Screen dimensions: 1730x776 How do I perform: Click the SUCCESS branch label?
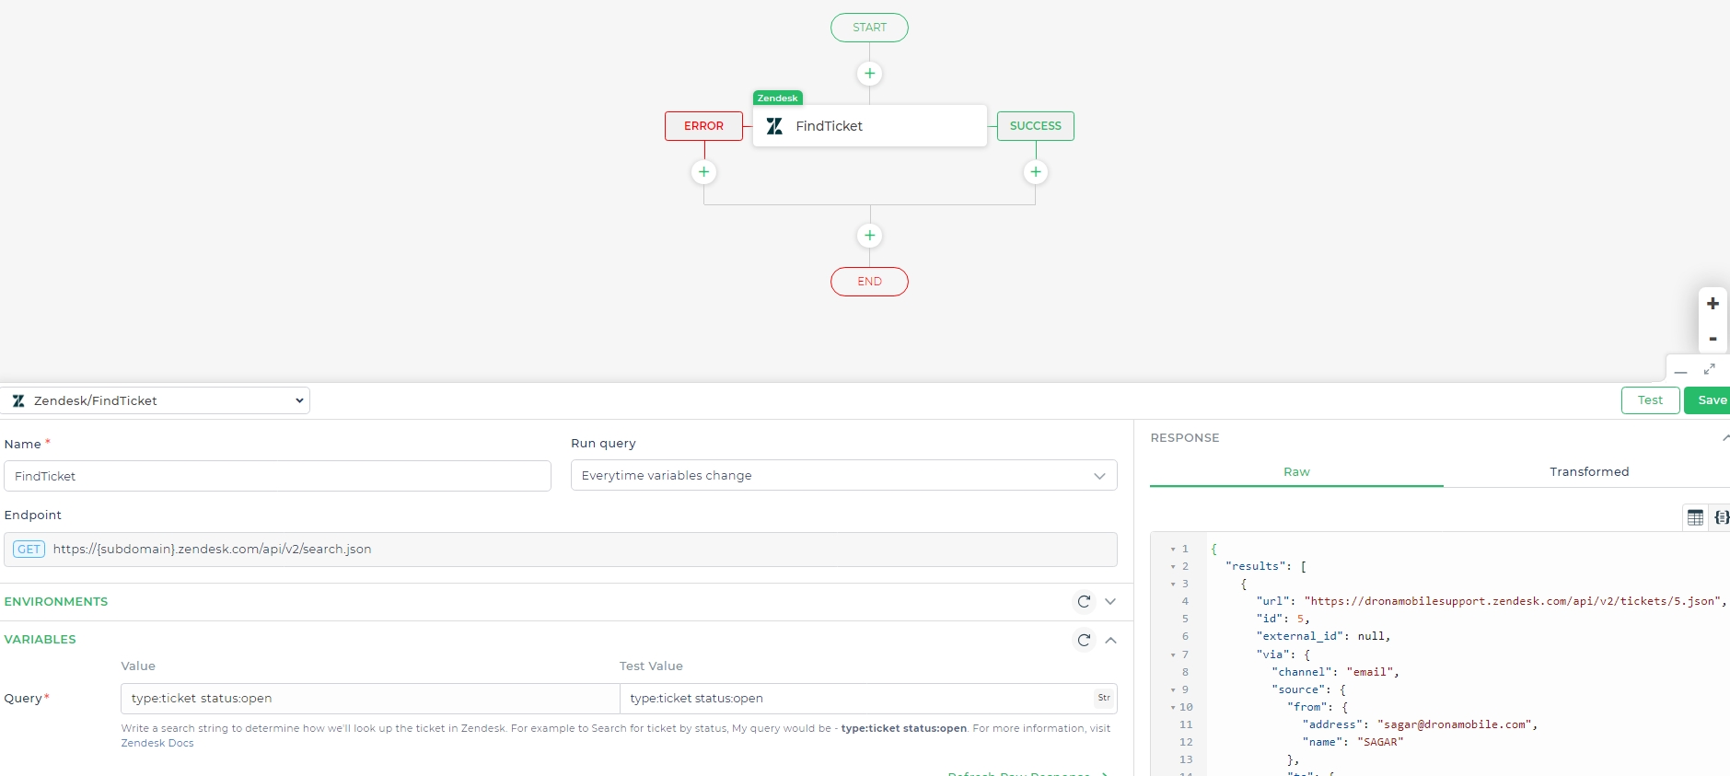click(1036, 126)
